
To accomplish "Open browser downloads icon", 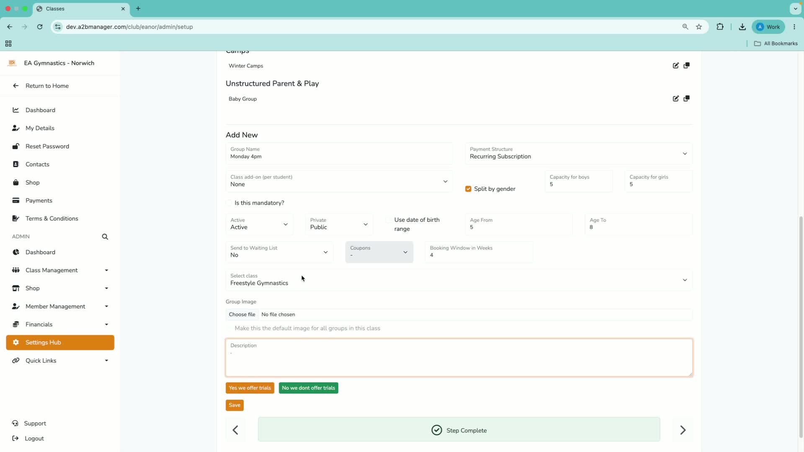I will [x=742, y=27].
